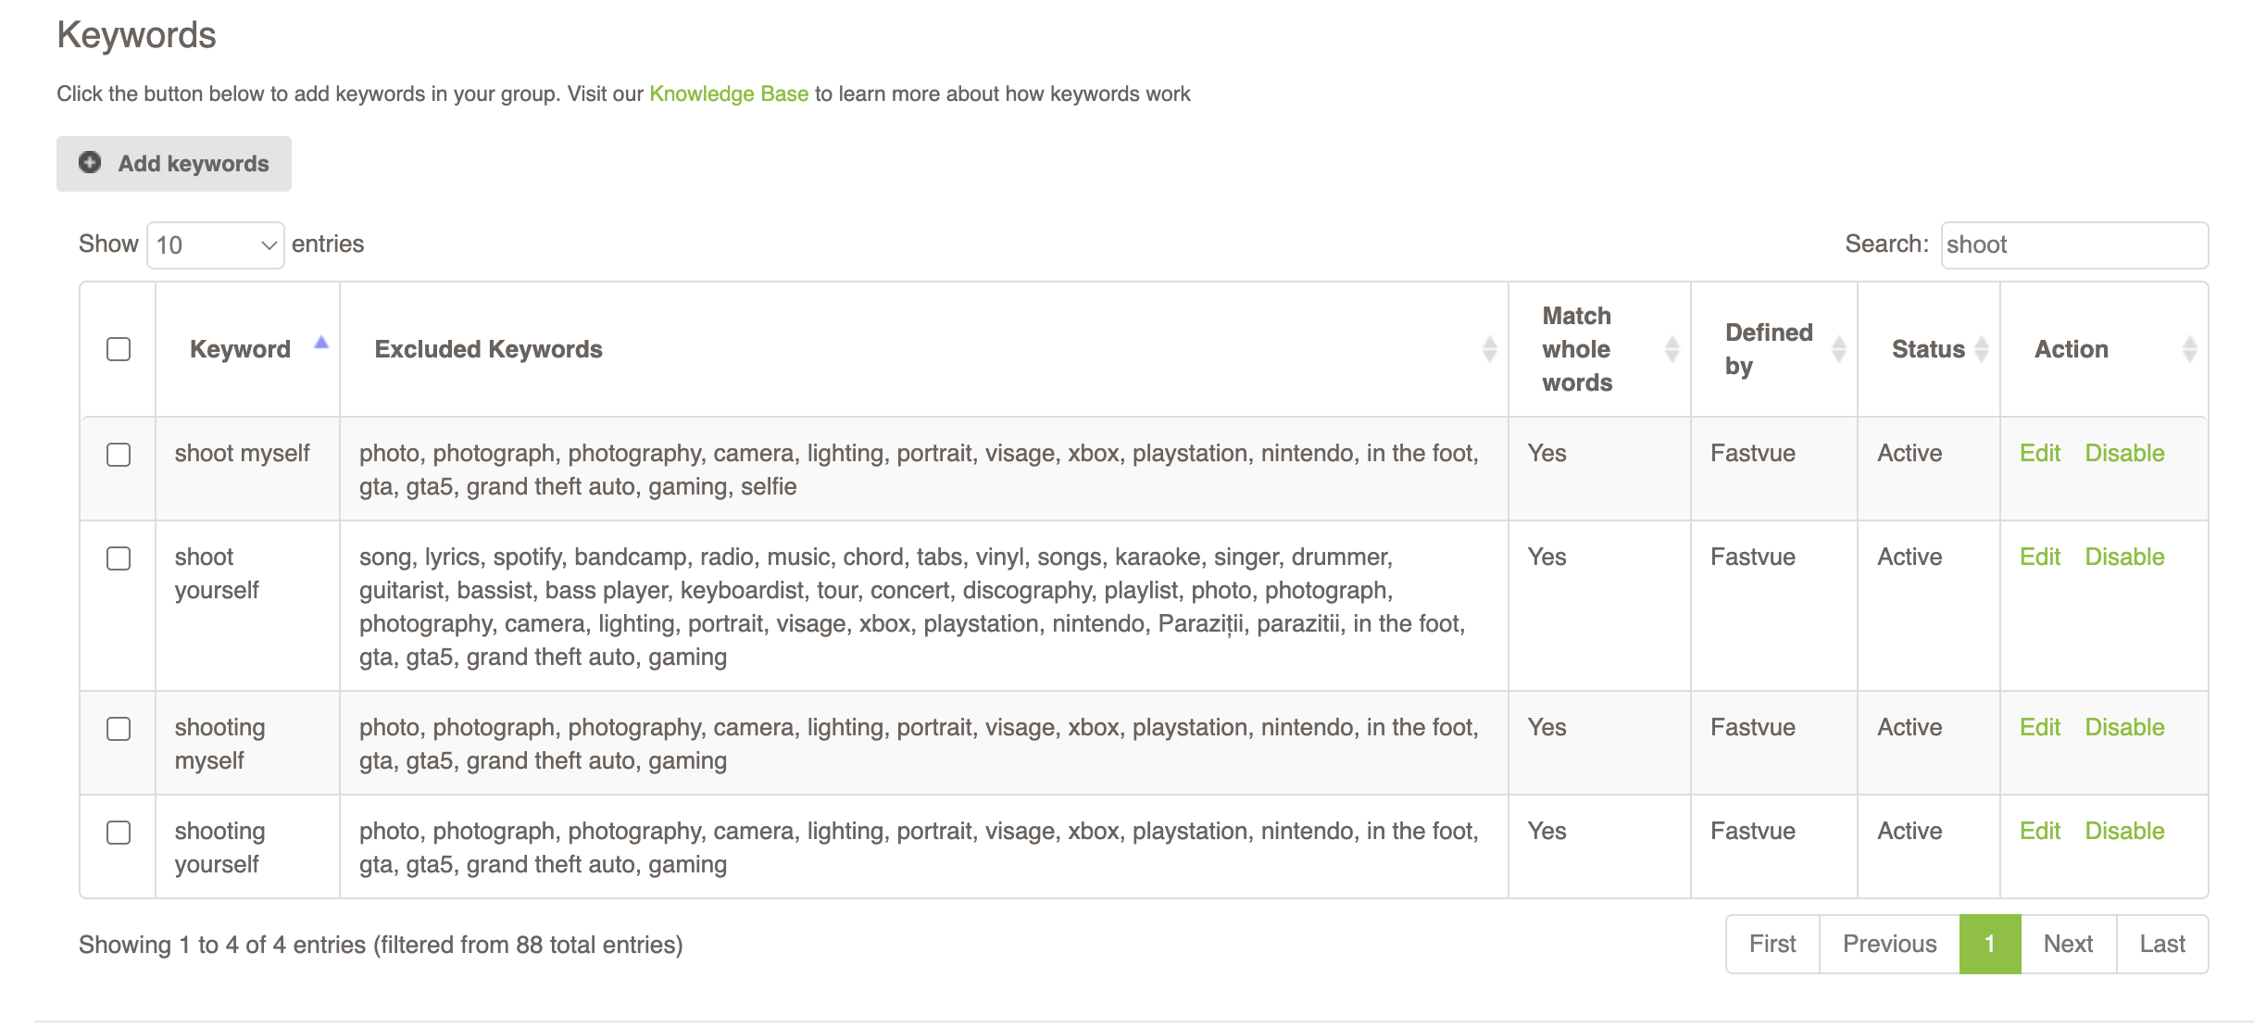
Task: Click the sort arrows on Excluded Keywords column
Action: [1490, 349]
